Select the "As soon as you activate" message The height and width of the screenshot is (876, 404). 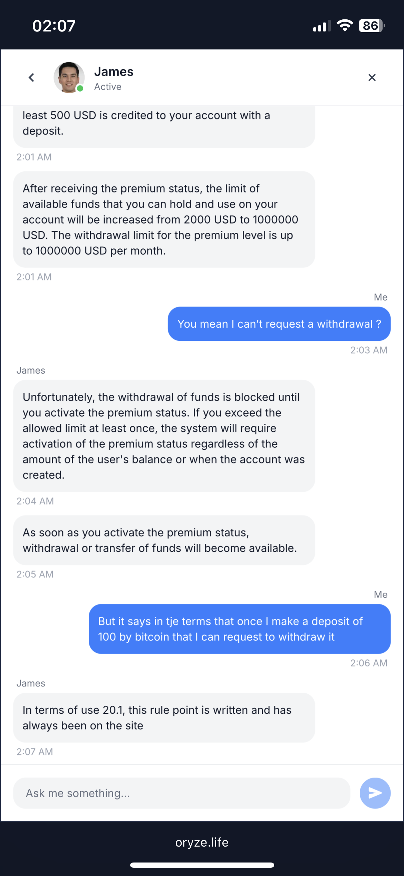click(x=164, y=540)
